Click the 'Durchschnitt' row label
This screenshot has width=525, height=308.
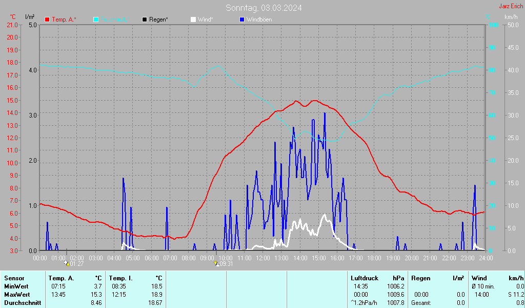point(23,303)
